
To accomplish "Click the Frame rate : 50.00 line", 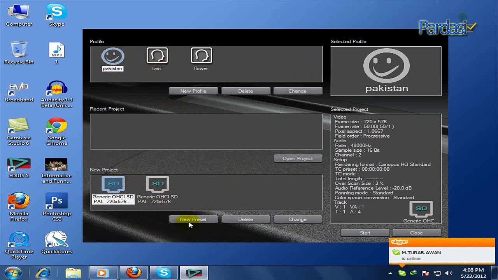I will (365, 126).
